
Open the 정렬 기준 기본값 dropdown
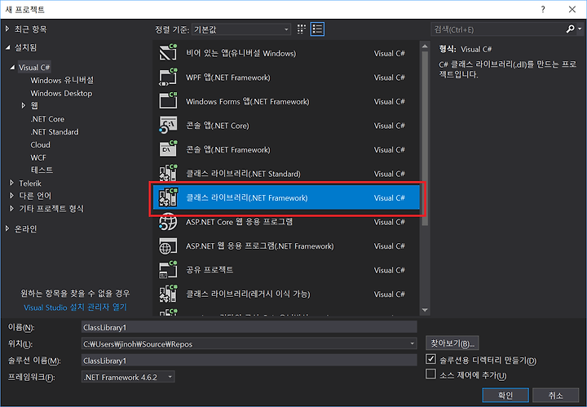coord(241,29)
